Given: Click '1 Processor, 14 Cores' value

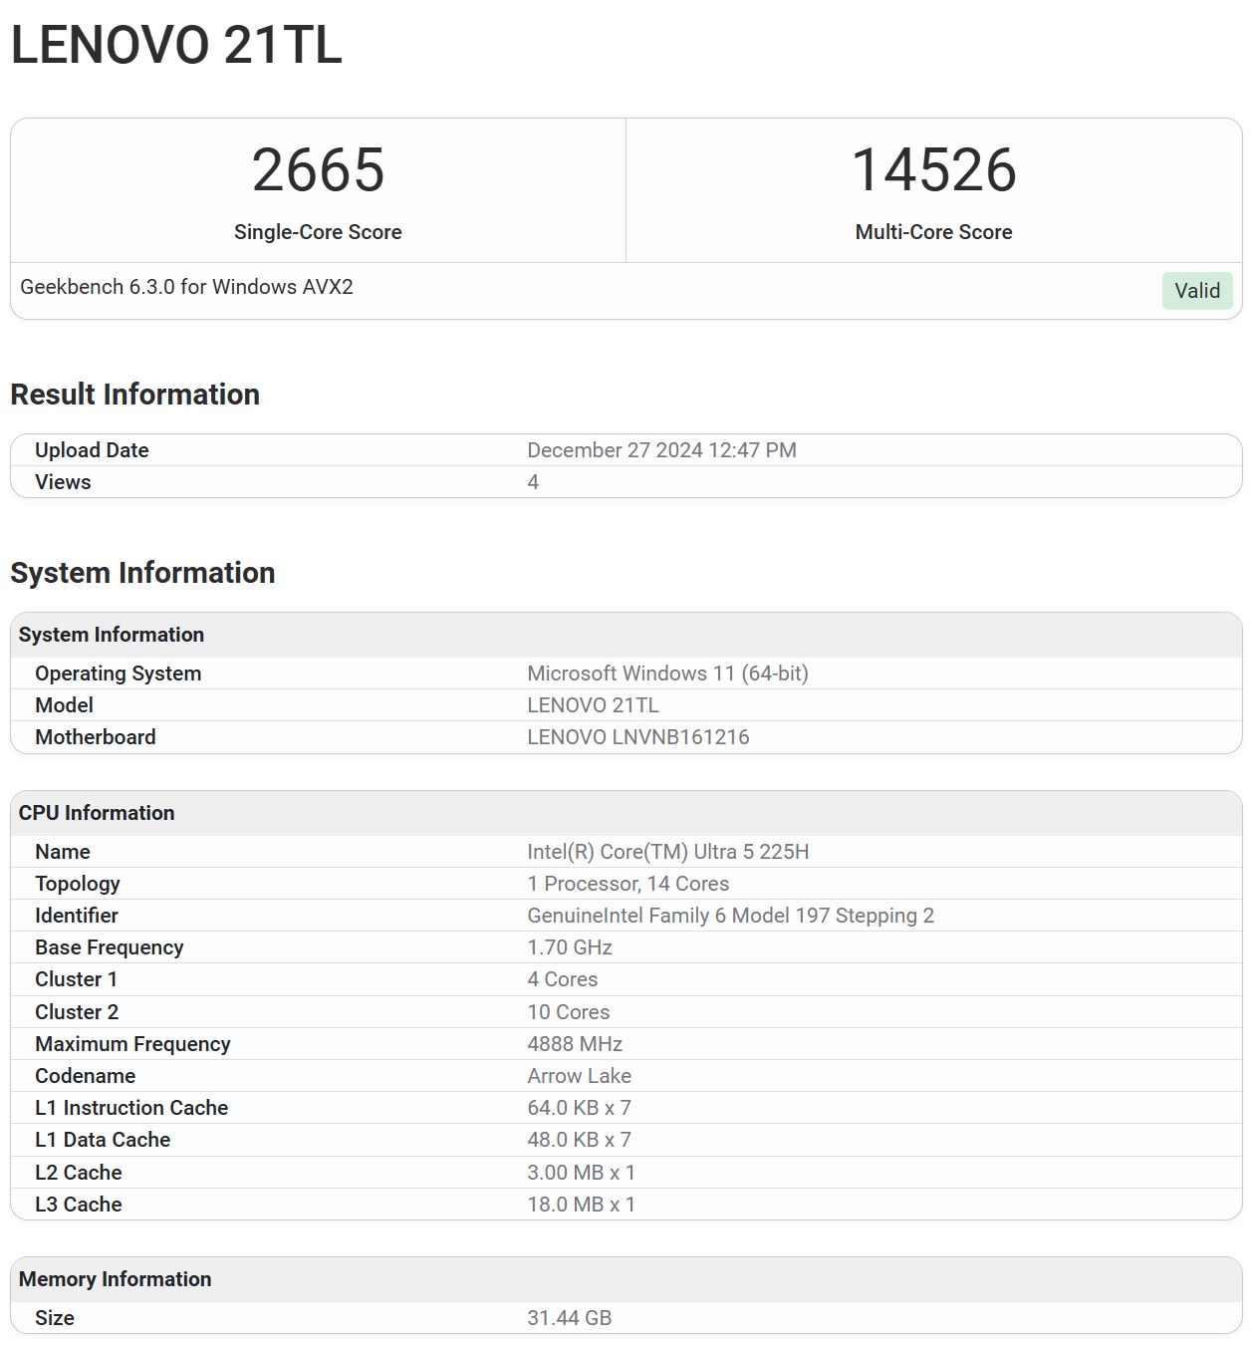Looking at the screenshot, I should 628,884.
